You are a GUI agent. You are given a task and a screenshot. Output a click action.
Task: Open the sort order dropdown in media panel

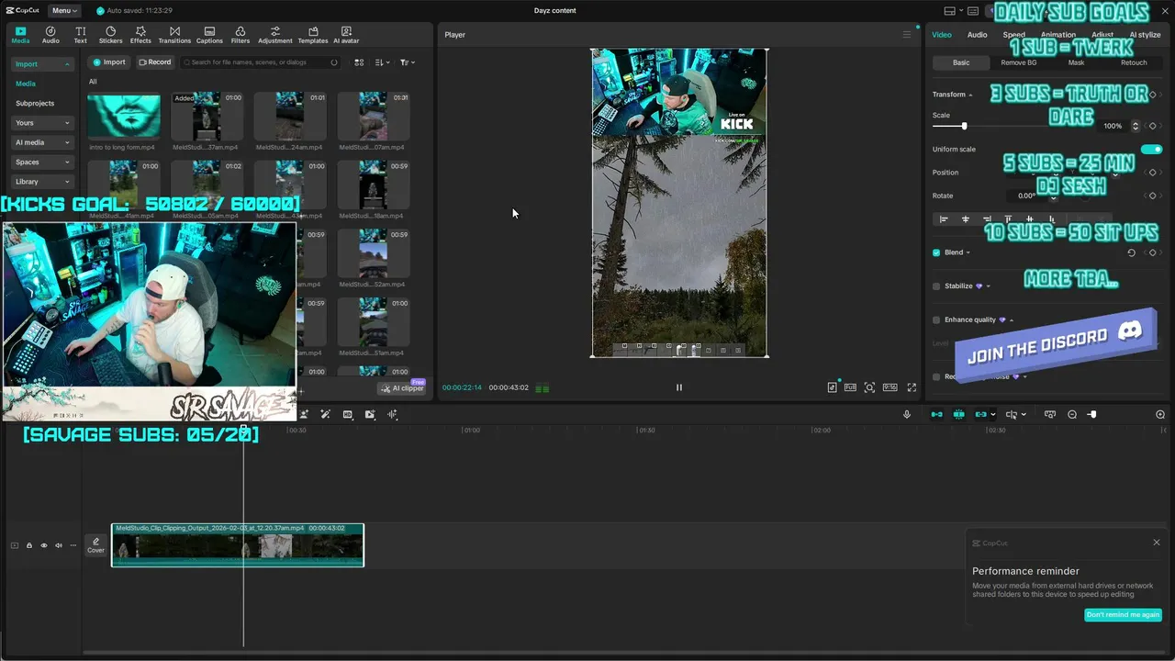click(383, 62)
